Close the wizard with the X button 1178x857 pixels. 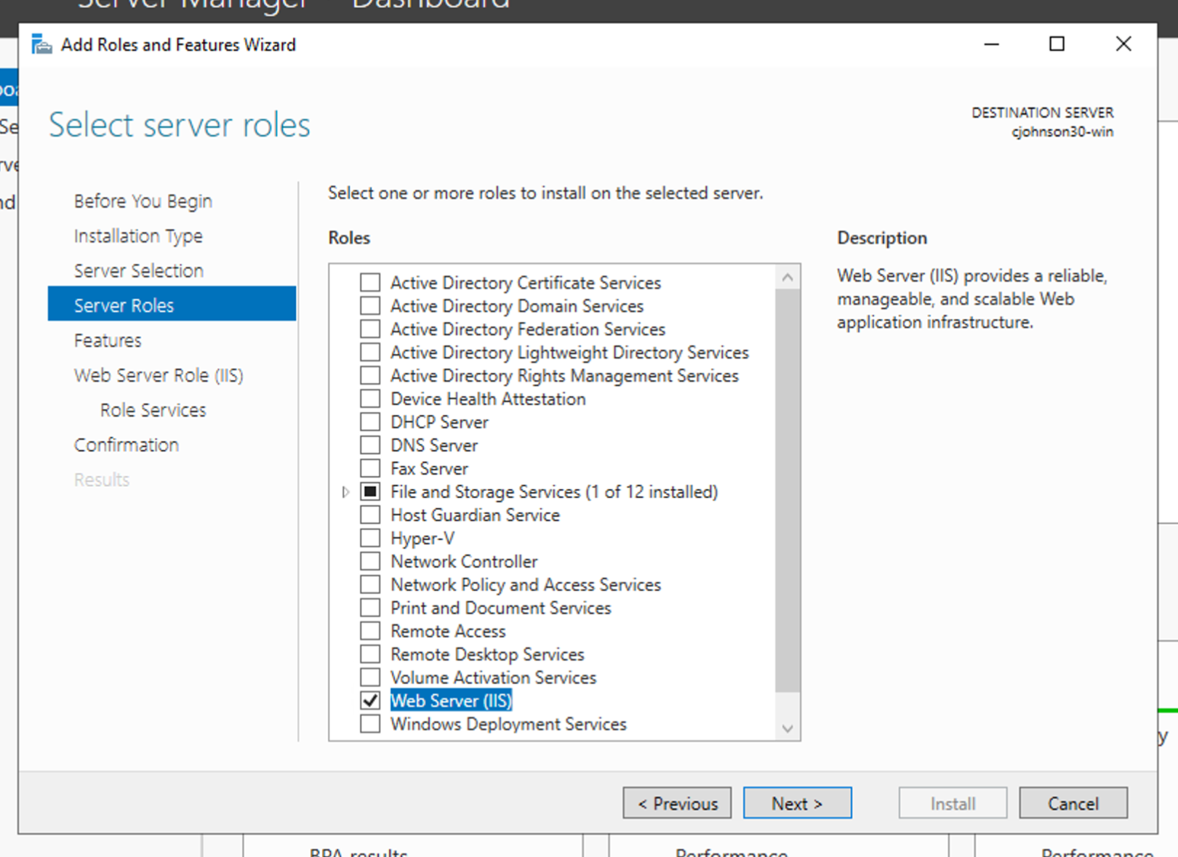1123,44
